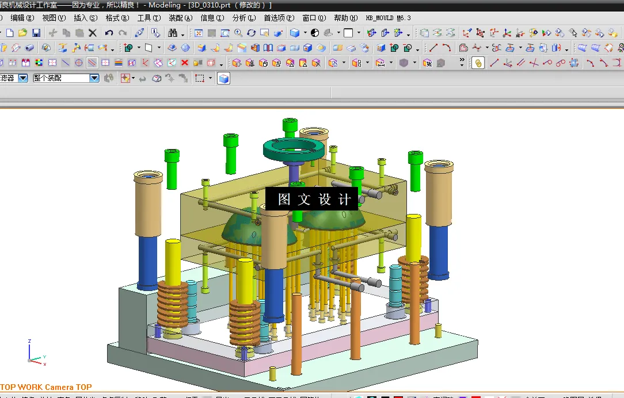Viewport: 624px width, 398px height.
Task: Open the HB_MOULD M6.3 menu
Action: 388,18
